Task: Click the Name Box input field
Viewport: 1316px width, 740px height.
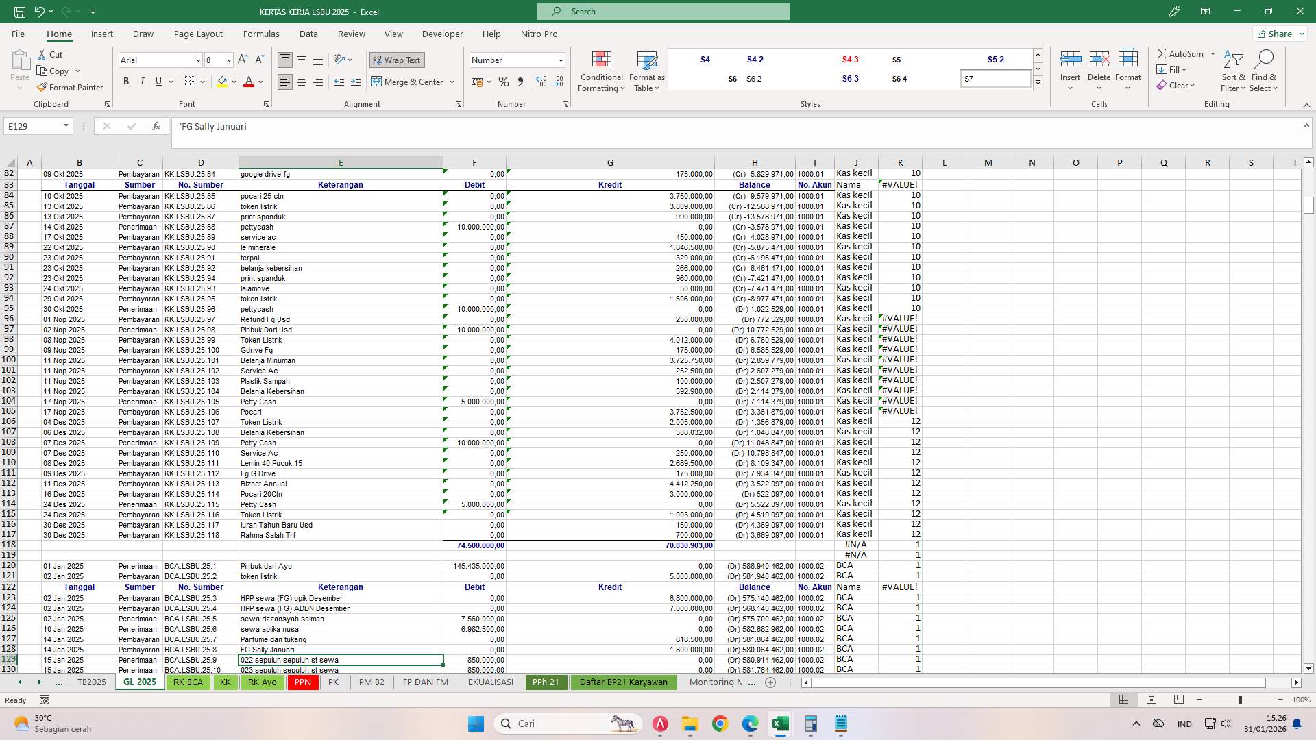Action: pyautogui.click(x=33, y=126)
